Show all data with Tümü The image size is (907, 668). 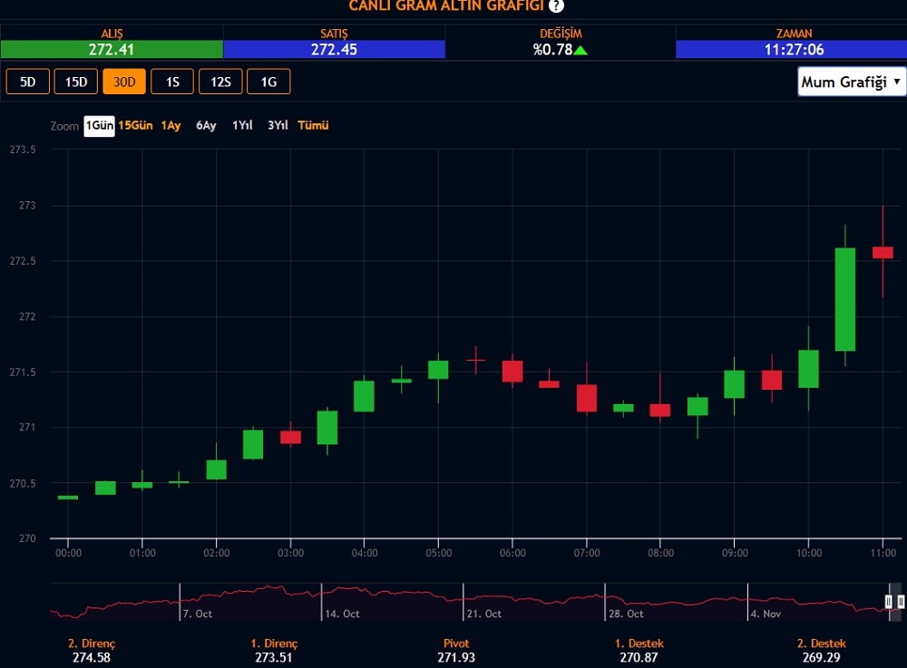click(313, 126)
